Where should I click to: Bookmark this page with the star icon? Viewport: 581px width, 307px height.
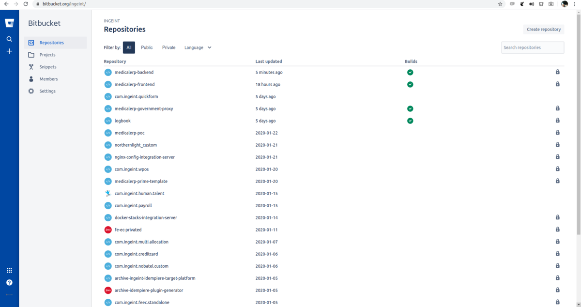(x=500, y=4)
